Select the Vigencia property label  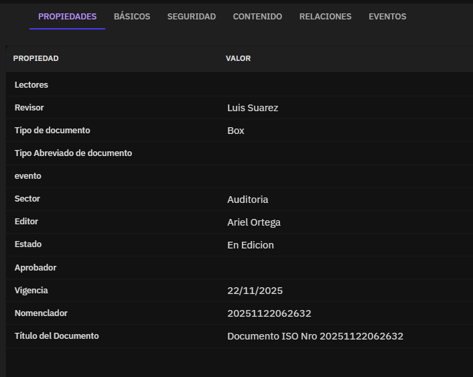pyautogui.click(x=31, y=291)
